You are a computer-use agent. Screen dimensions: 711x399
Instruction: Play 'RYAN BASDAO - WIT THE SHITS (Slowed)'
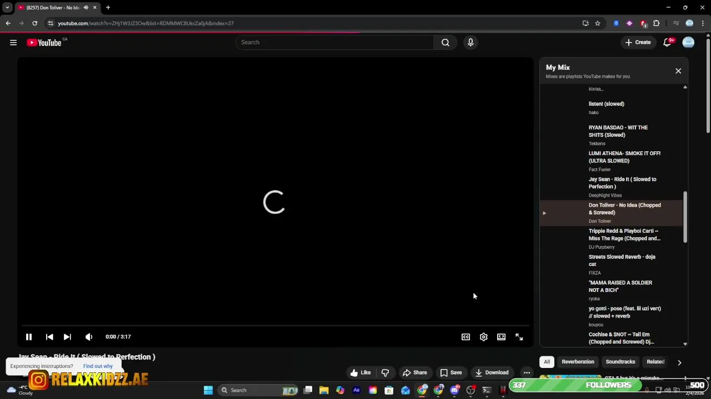pos(611,135)
